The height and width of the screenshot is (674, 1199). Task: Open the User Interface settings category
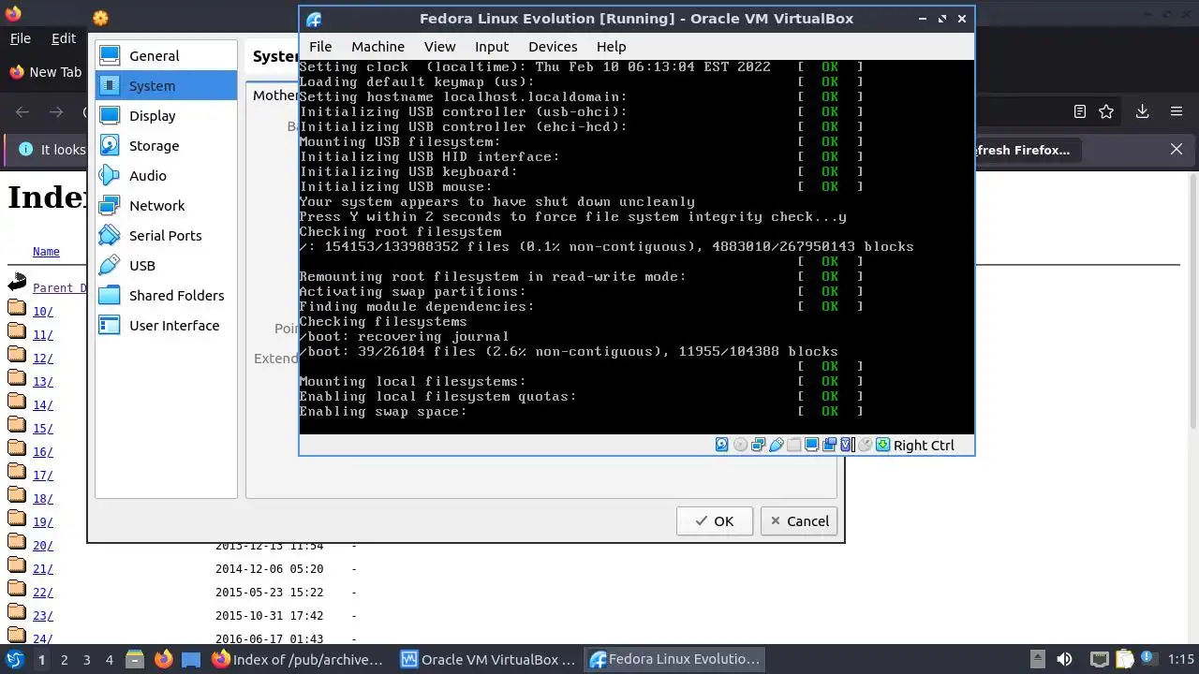(x=166, y=326)
